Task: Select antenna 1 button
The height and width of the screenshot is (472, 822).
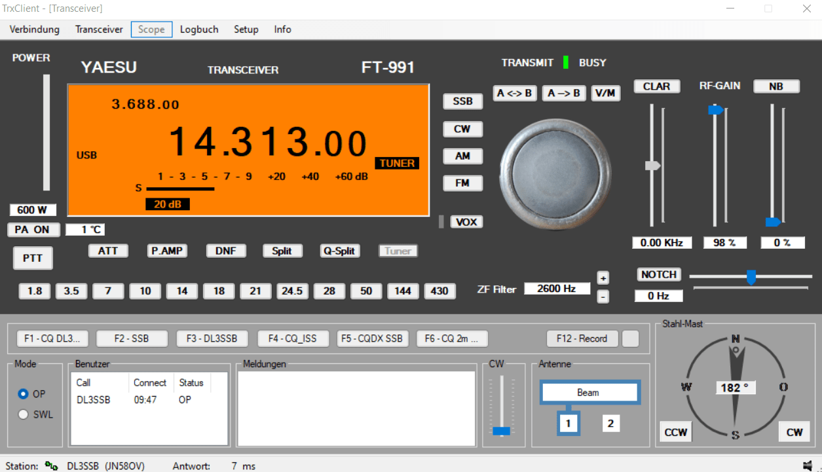Action: 569,424
